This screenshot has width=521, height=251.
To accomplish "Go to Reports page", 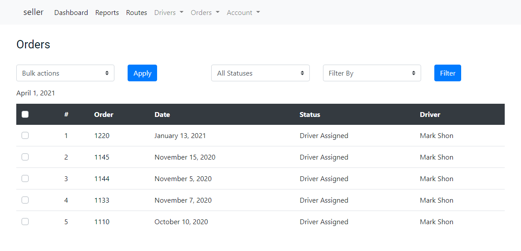I will click(x=107, y=13).
